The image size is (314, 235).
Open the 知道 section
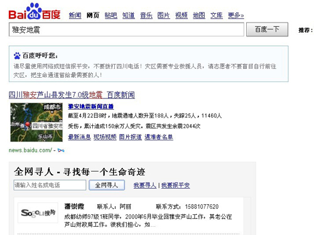[129, 15]
